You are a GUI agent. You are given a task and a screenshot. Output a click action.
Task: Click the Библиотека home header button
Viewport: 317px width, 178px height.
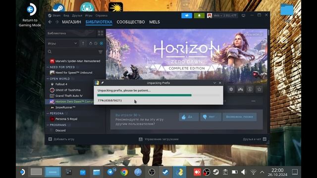pyautogui.click(x=71, y=33)
